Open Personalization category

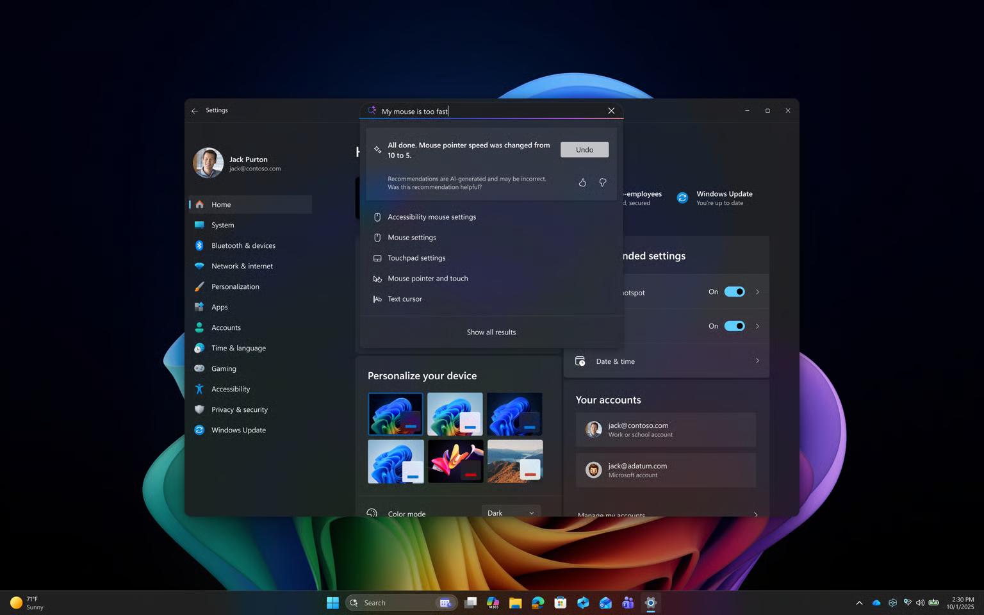pos(250,286)
